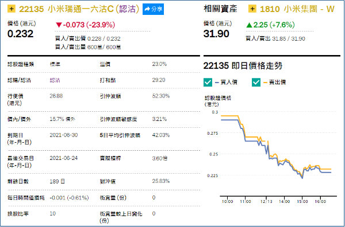Click the 認股證種類 label
The height and width of the screenshot is (227, 345).
point(21,64)
